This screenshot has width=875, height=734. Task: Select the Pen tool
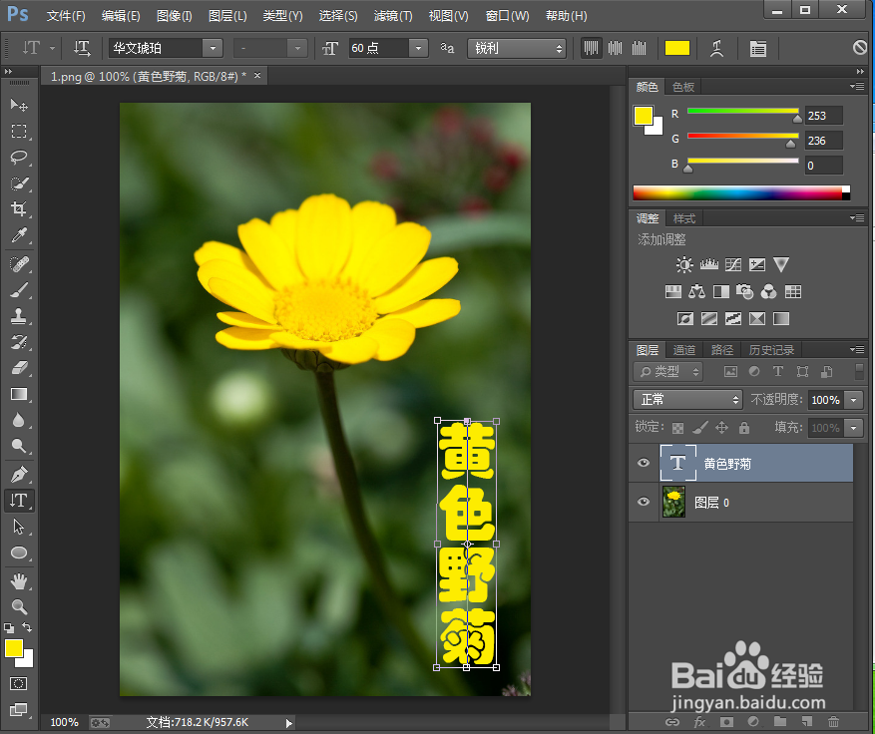point(18,474)
